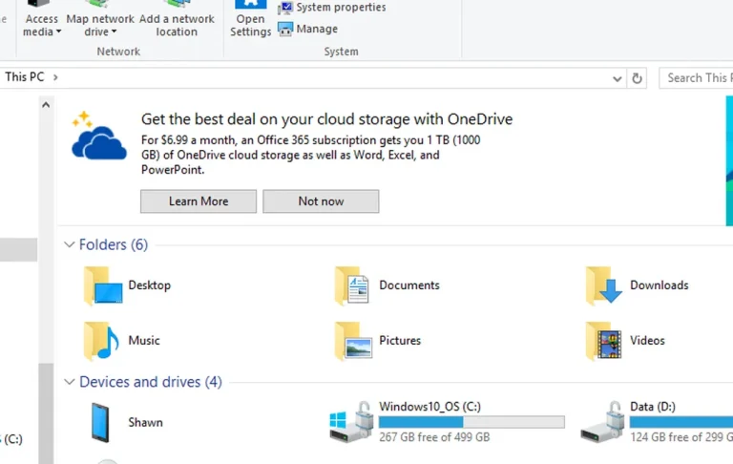Select the Documents folder icon
The width and height of the screenshot is (733, 464).
352,285
